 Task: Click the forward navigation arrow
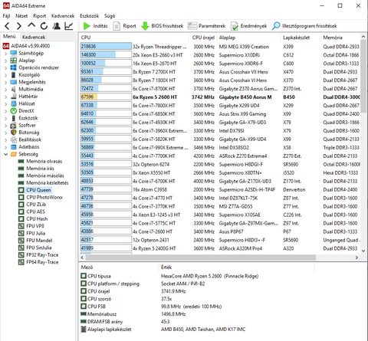pos(19,26)
